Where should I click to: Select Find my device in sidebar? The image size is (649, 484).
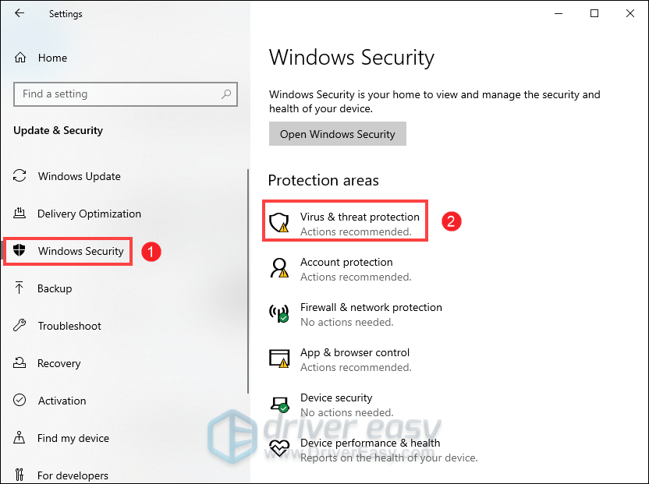pos(73,438)
